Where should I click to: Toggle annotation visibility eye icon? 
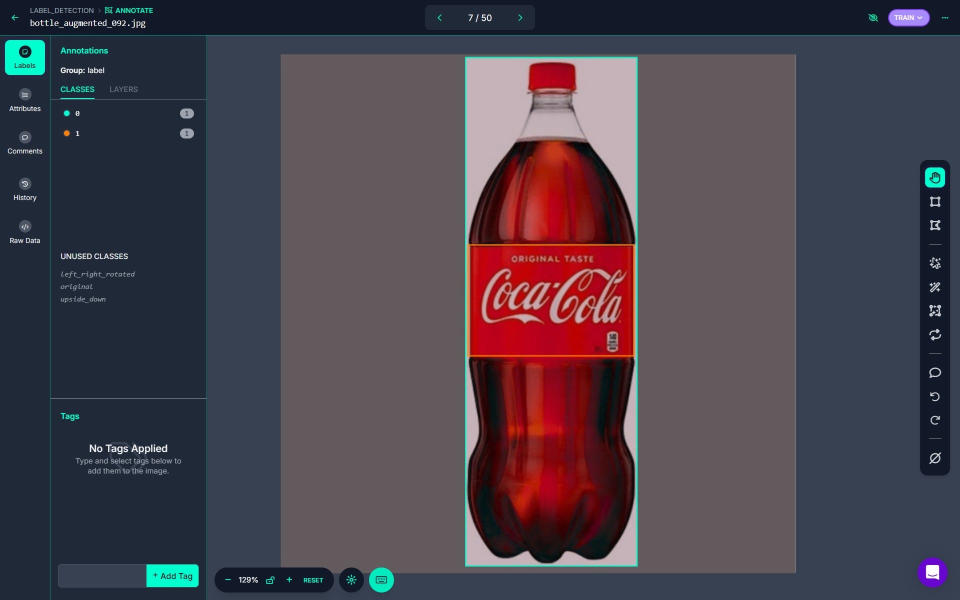[x=873, y=17]
